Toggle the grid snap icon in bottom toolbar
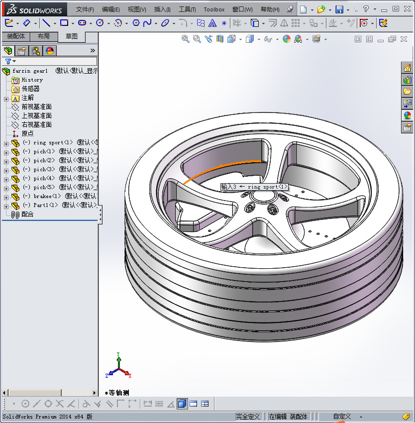Image resolution: width=415 pixels, height=423 pixels. 159,404
